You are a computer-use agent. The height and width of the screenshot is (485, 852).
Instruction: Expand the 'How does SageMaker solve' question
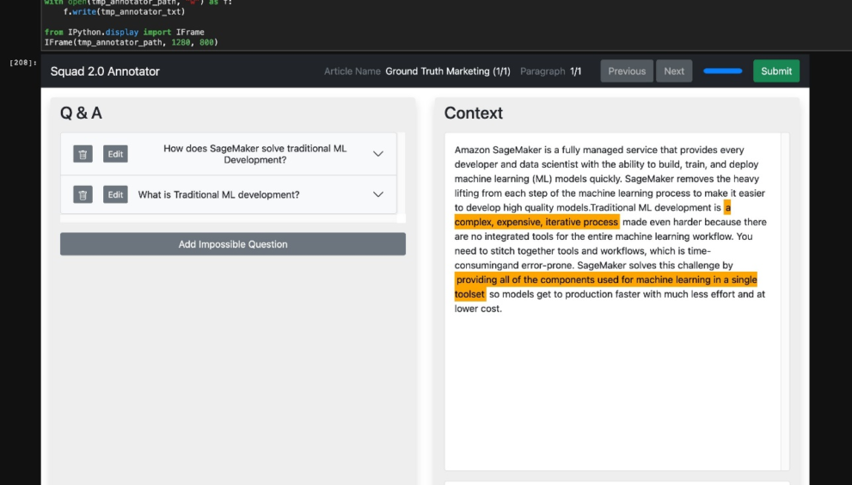click(378, 154)
